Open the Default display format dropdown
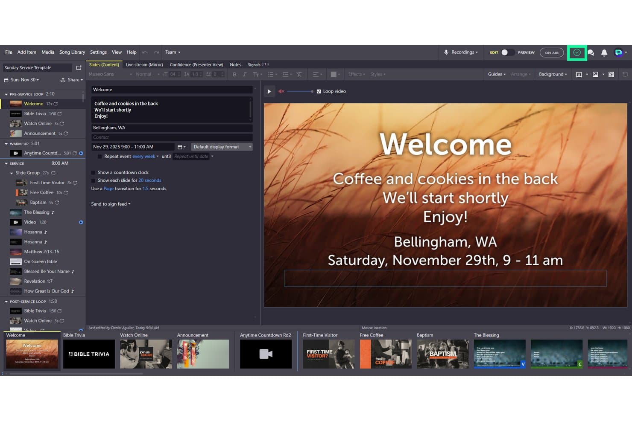This screenshot has height=421, width=632. coord(222,147)
